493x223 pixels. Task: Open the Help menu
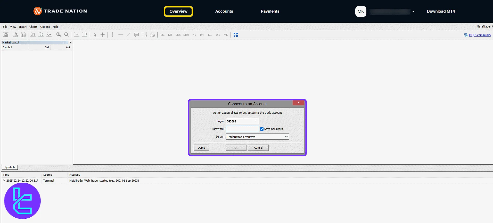tap(56, 27)
